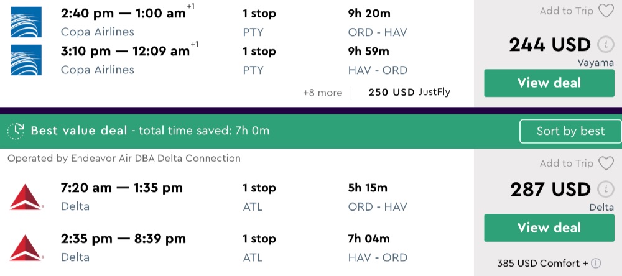Click Copa Airlines logo on HAV - ORD flight
Viewport: 622px width, 276px height.
click(26, 60)
